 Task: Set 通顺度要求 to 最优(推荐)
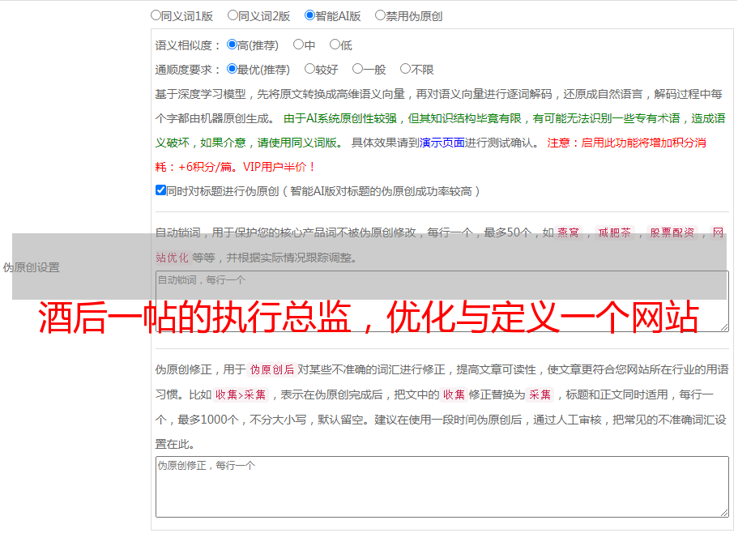[232, 69]
